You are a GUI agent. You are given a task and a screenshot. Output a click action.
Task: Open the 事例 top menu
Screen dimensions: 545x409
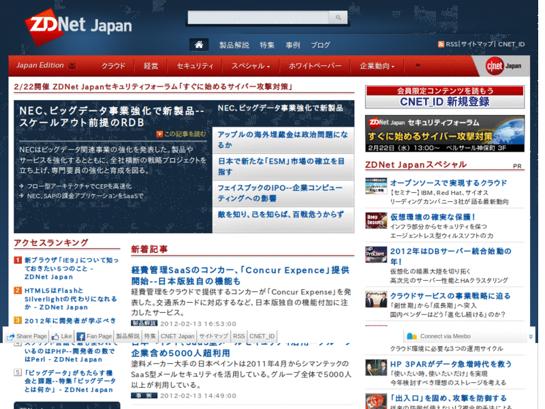pyautogui.click(x=293, y=45)
